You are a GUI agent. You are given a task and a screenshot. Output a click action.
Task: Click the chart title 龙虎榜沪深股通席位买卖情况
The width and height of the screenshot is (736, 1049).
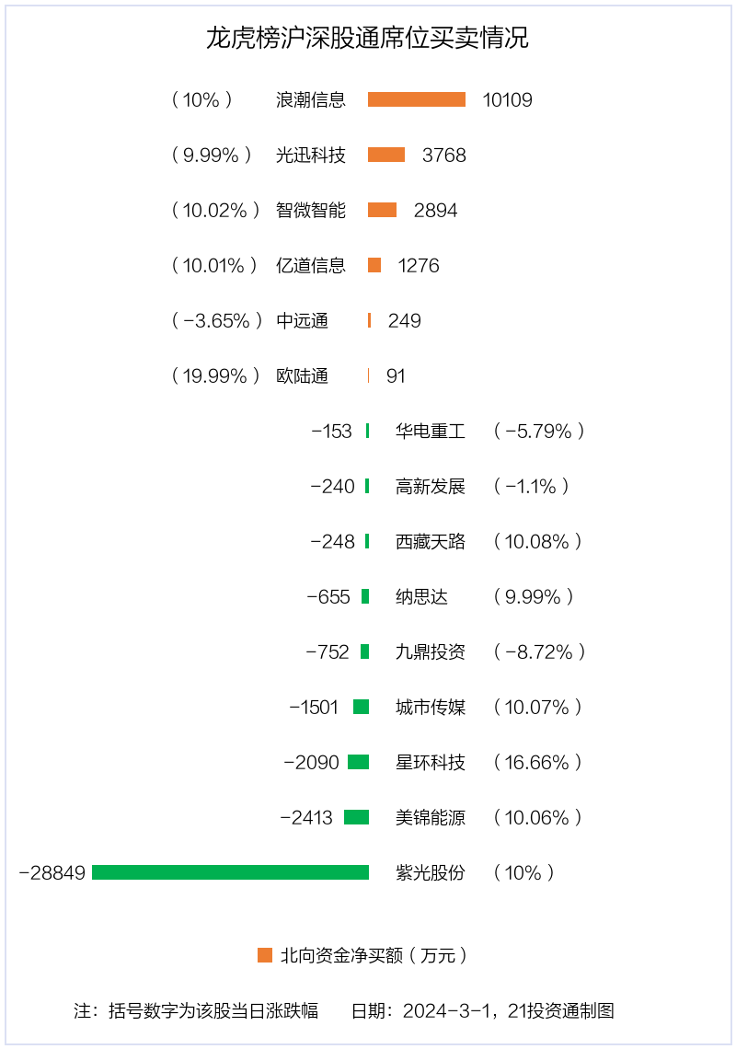point(367,38)
